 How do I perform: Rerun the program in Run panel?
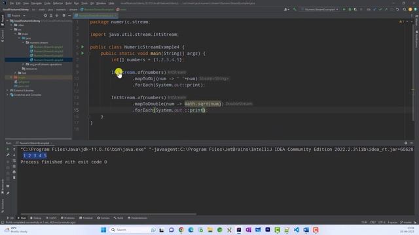point(8,149)
